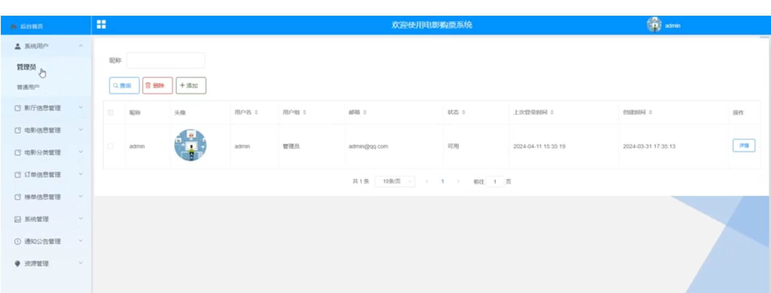
Task: Click the admin avatar in top header
Action: click(x=654, y=25)
